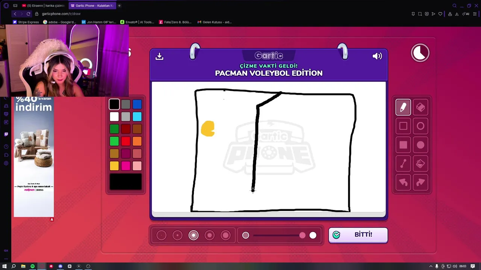Screen dimensions: 481x270
Task: Select the eraser tool
Action: pyautogui.click(x=420, y=107)
